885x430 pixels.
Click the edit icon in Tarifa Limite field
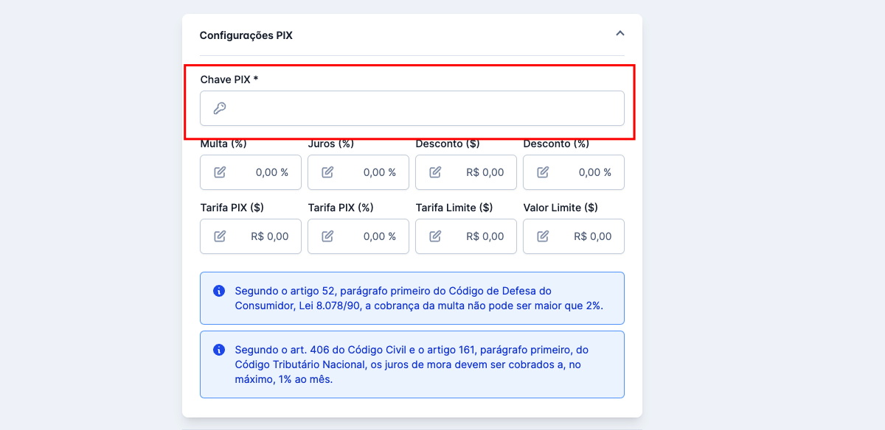(434, 236)
